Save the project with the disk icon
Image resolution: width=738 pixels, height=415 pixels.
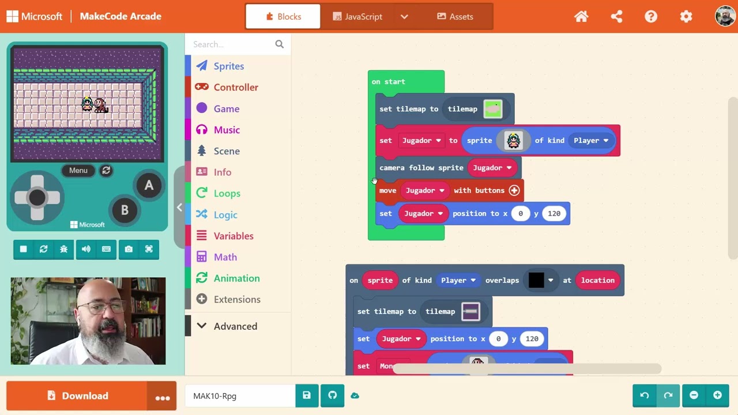click(x=307, y=395)
